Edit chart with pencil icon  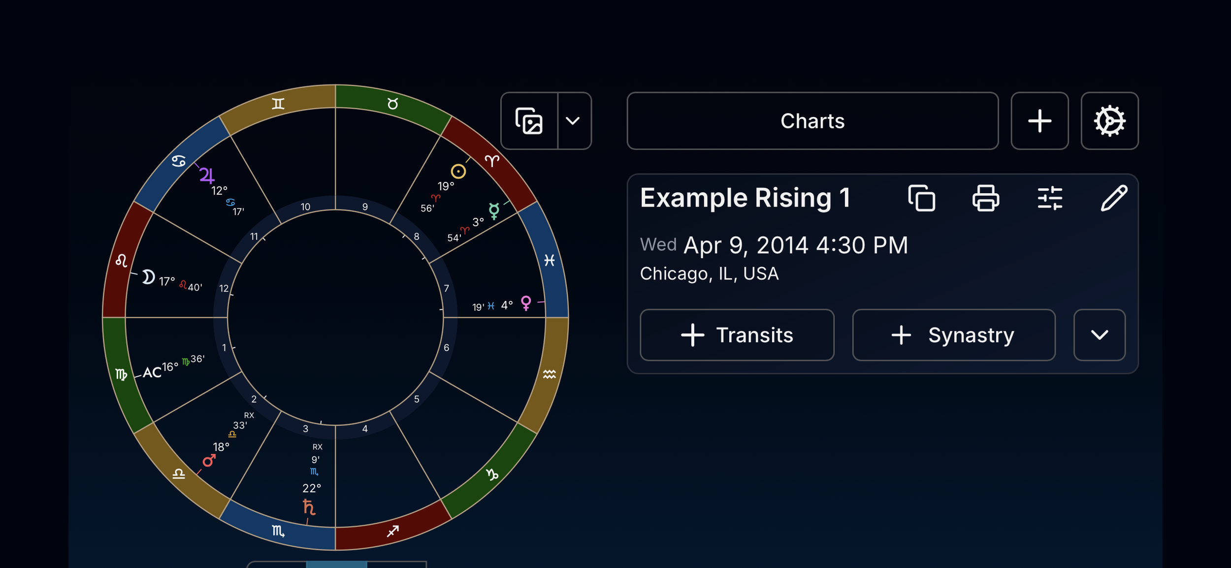1114,198
